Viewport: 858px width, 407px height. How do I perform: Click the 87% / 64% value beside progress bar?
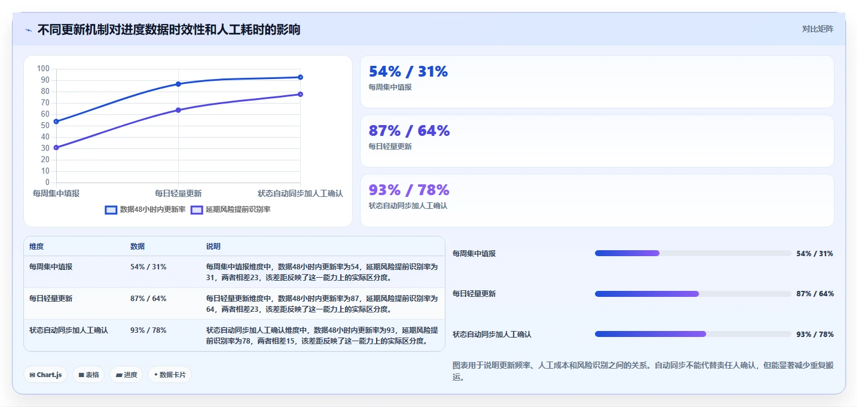pos(815,294)
